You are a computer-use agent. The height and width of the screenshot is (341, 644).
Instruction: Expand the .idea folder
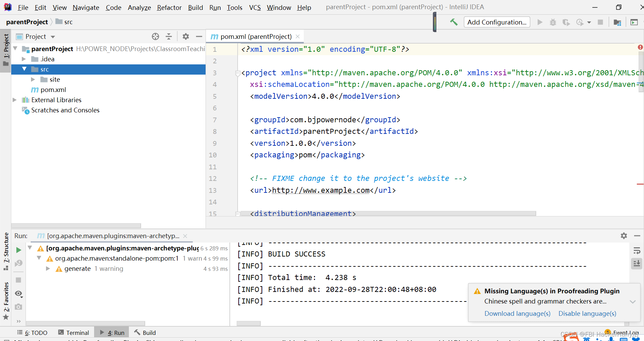24,59
